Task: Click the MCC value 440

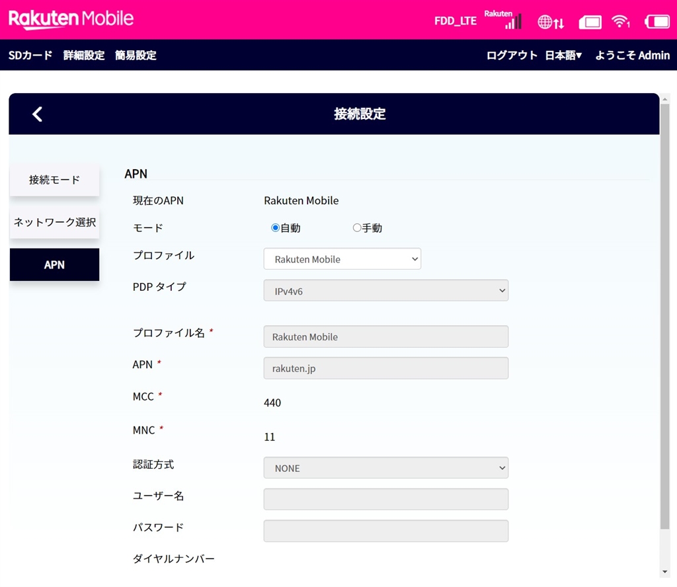Action: tap(272, 403)
